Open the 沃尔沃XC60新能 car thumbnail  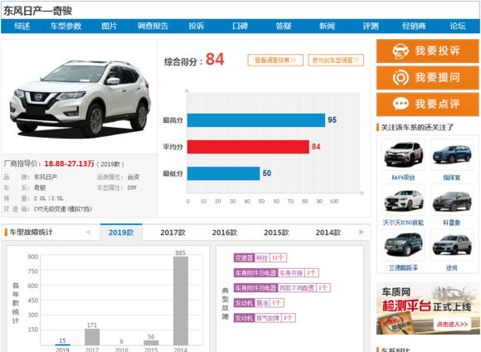click(x=403, y=199)
